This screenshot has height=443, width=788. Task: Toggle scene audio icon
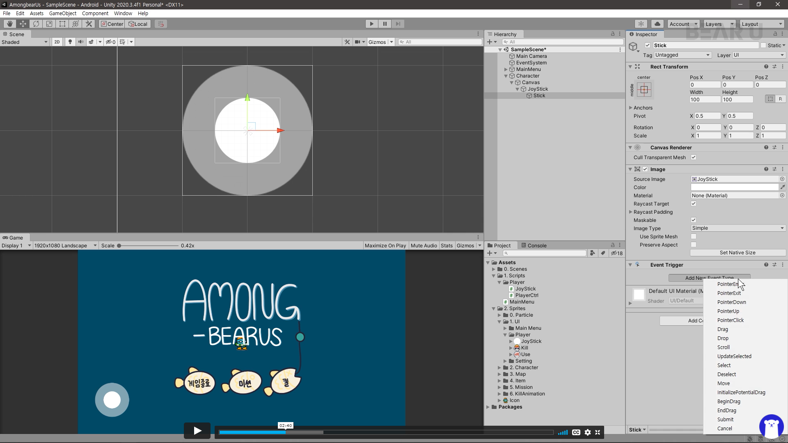pyautogui.click(x=81, y=42)
